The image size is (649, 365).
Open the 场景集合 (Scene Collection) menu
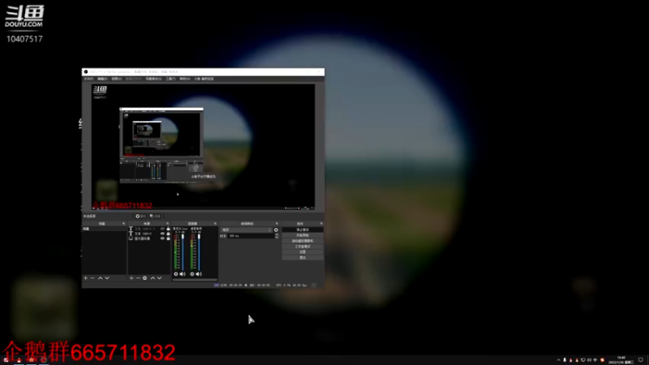(153, 79)
